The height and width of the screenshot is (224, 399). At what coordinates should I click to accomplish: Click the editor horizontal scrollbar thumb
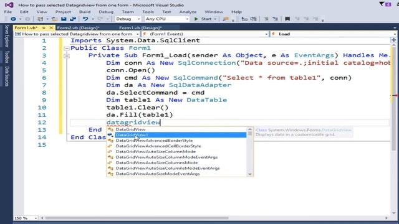(x=137, y=218)
